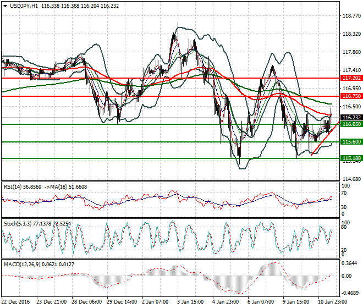
Task: Open the chart menu triangle beside USDJPY,H1
Action: (5, 6)
